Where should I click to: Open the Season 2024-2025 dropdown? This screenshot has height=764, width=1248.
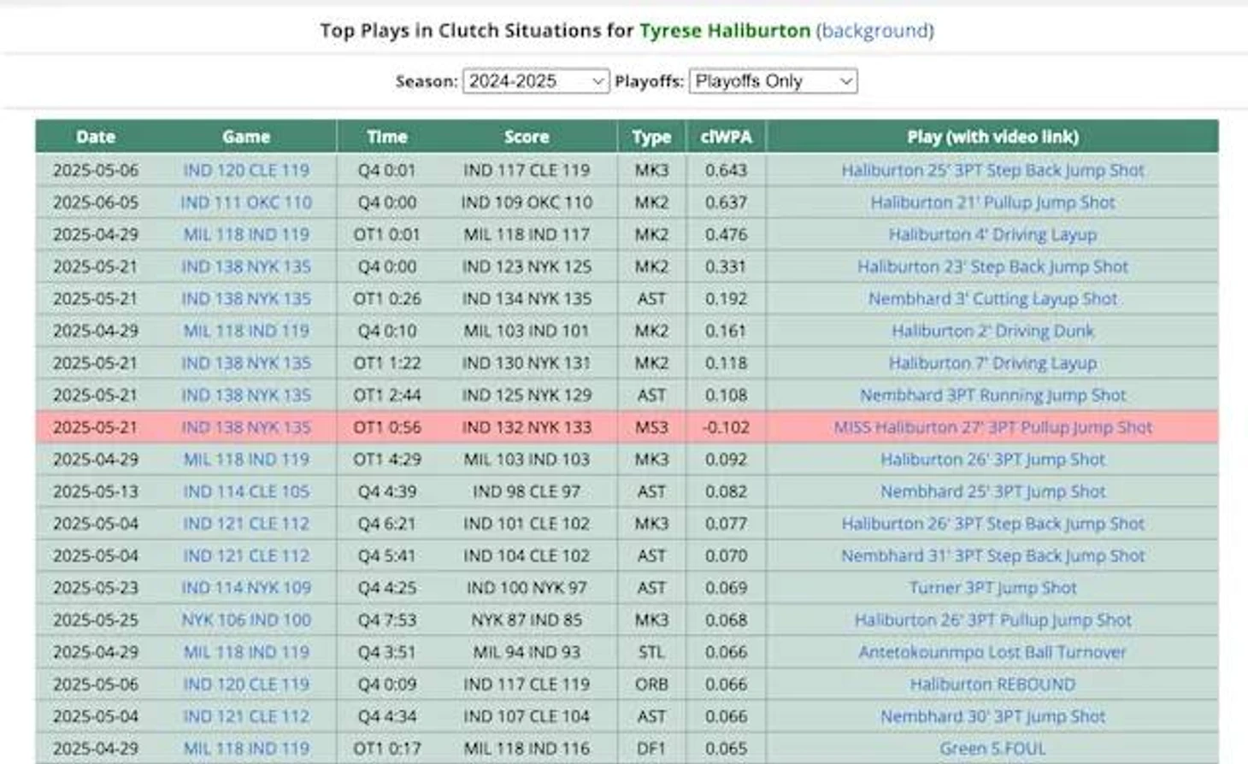point(535,81)
